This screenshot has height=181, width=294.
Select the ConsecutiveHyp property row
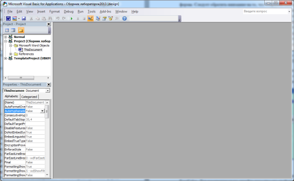25,115
